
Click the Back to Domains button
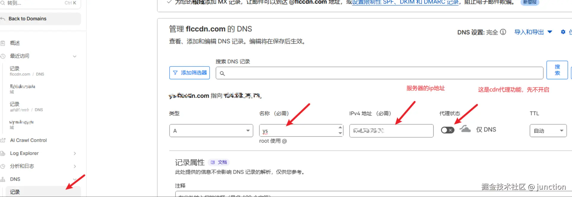40,19
